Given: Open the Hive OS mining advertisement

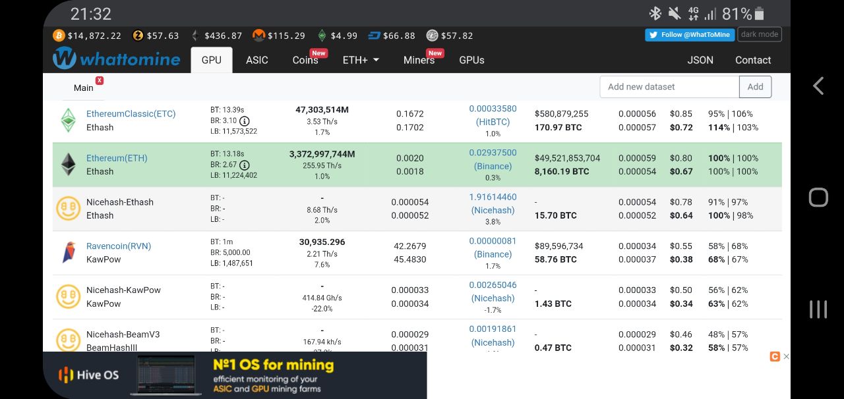Looking at the screenshot, I should 235,375.
